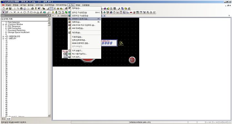Select the red minus bar icon
Screen dimensions: 232x124
[x=131, y=13]
